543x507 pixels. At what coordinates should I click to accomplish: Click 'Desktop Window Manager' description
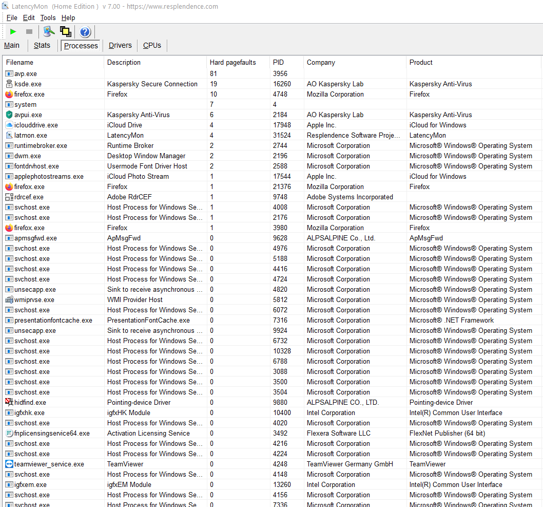[146, 156]
